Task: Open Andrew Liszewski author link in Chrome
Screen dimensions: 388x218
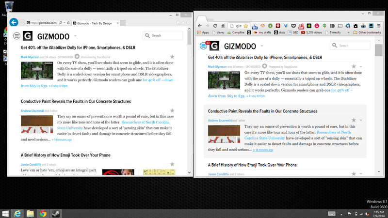Action: tap(220, 120)
